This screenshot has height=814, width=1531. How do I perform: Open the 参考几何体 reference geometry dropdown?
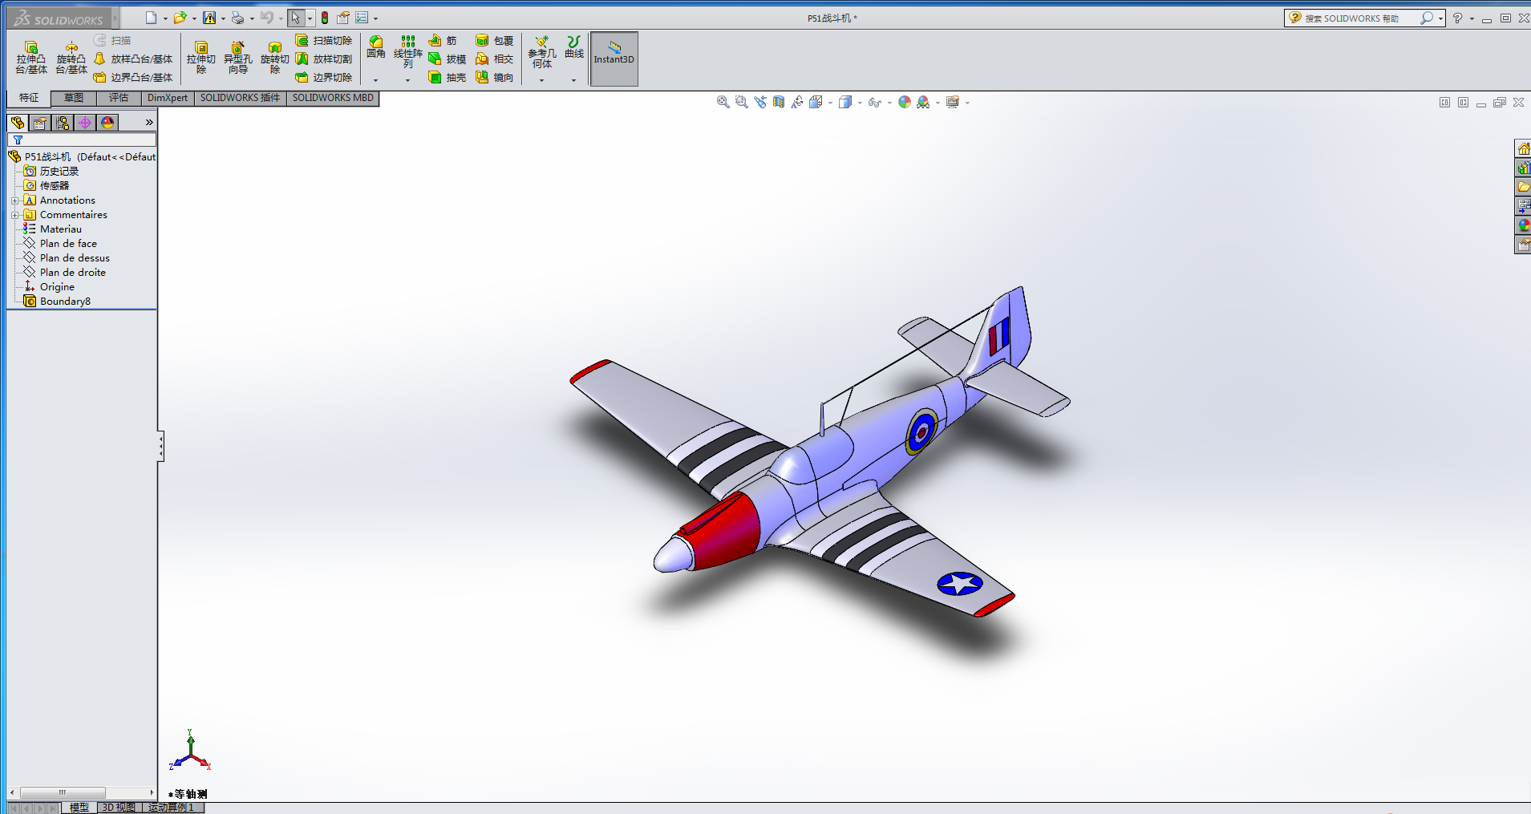click(541, 80)
